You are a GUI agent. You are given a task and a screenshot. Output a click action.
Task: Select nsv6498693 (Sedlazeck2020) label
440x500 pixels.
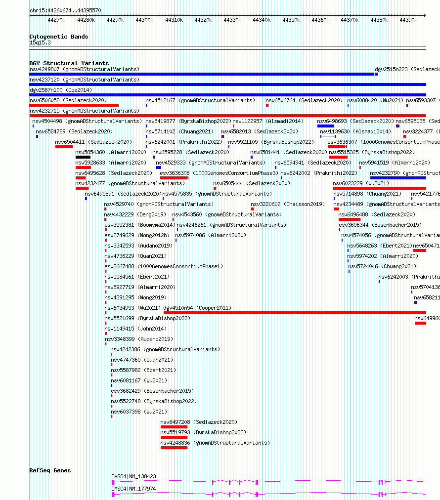pyautogui.click(x=355, y=121)
